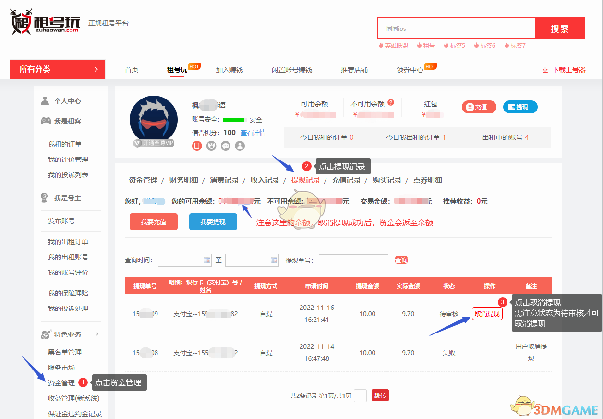This screenshot has width=603, height=419.
Task: Select 资金管理 in the left sidebar
Action: tap(61, 383)
